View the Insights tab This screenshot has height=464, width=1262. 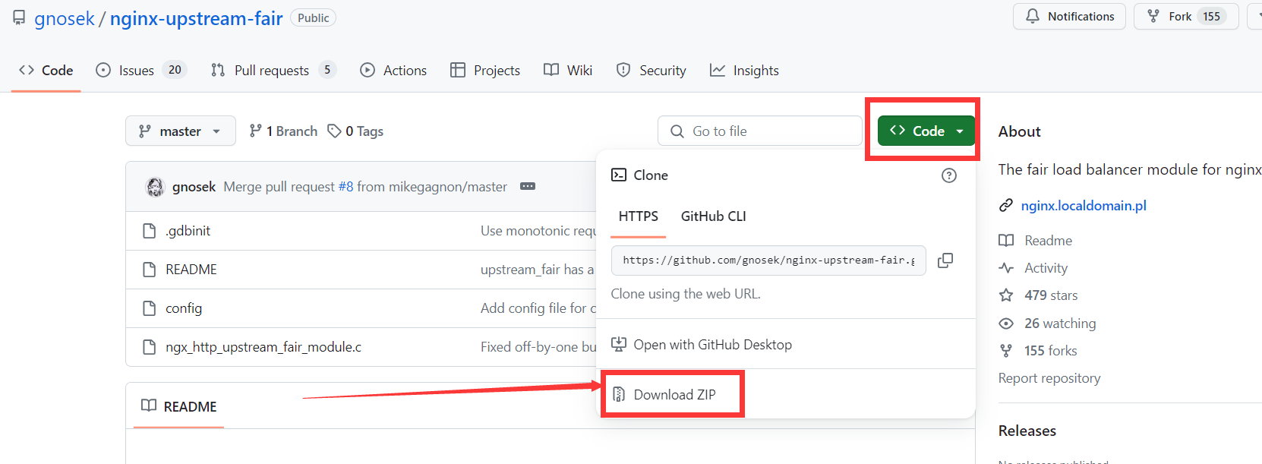(x=744, y=71)
